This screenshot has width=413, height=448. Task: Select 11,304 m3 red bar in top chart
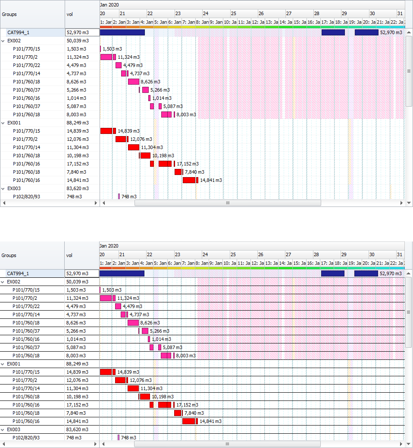[134, 147]
